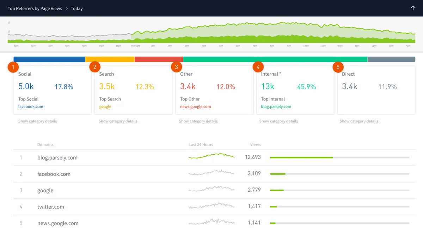Click the Views column header
423x231 pixels.
(256, 145)
